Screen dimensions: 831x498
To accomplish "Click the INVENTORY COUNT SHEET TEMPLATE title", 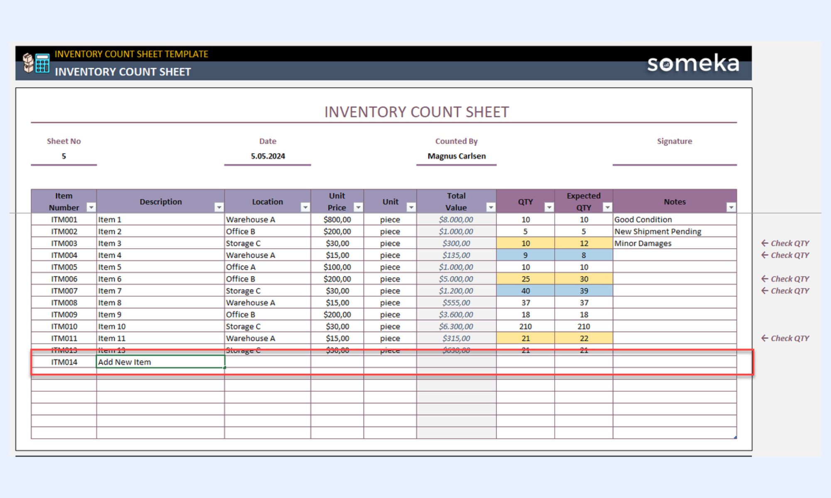I will [131, 54].
